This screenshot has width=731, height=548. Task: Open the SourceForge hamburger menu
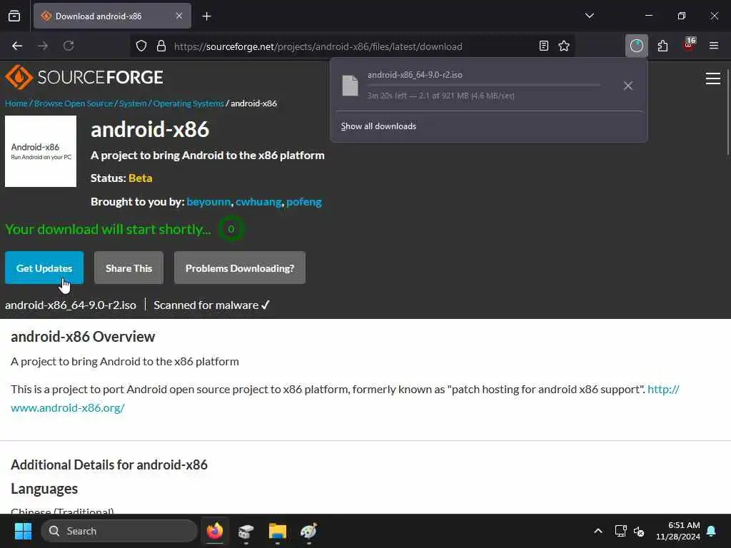[713, 78]
